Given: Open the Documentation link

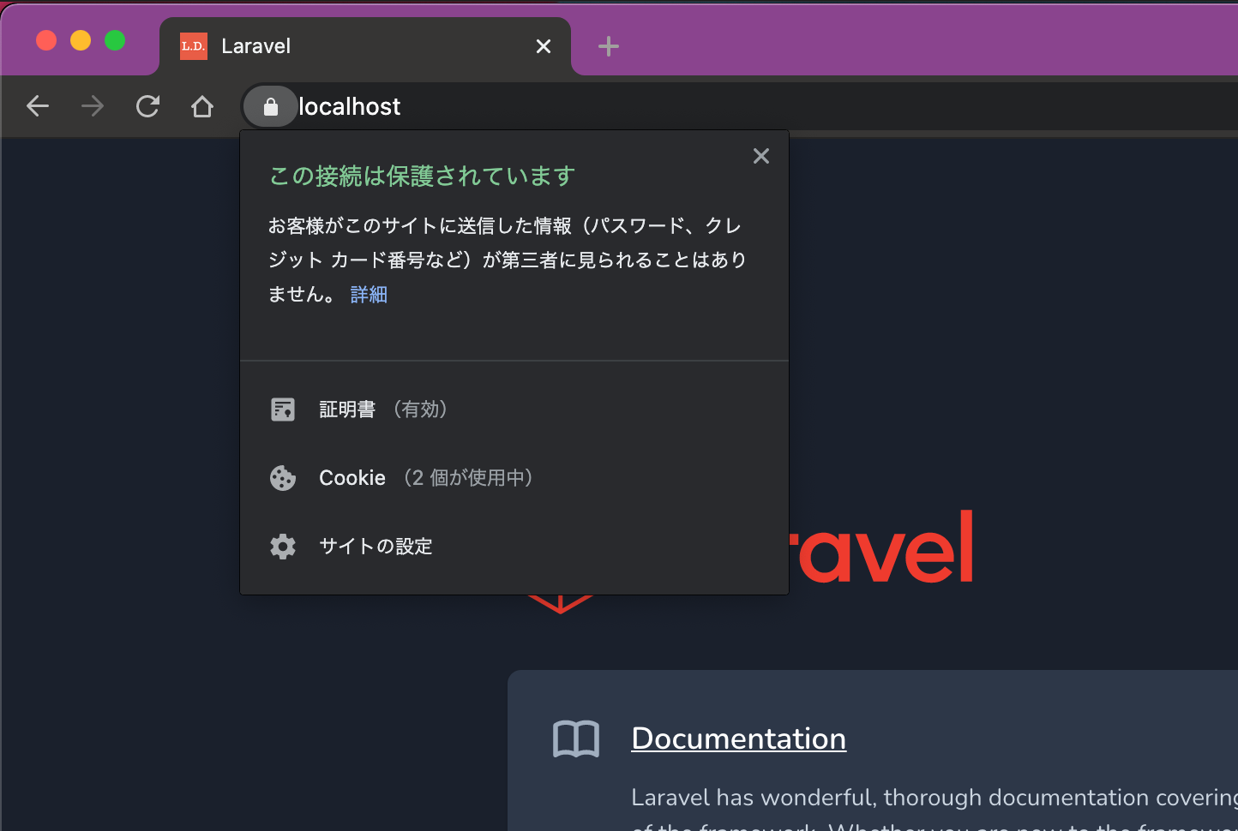Looking at the screenshot, I should [739, 738].
